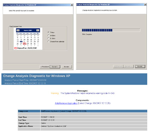149x133 pixels.
Task: Pick day 17 in the calendar
Action: coord(34,39)
